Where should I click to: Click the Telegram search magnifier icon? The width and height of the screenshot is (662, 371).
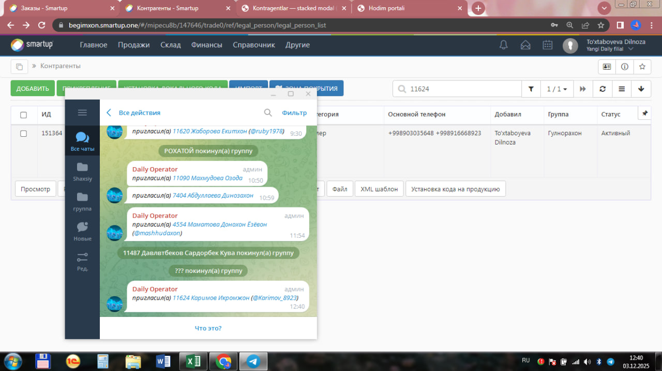point(268,112)
